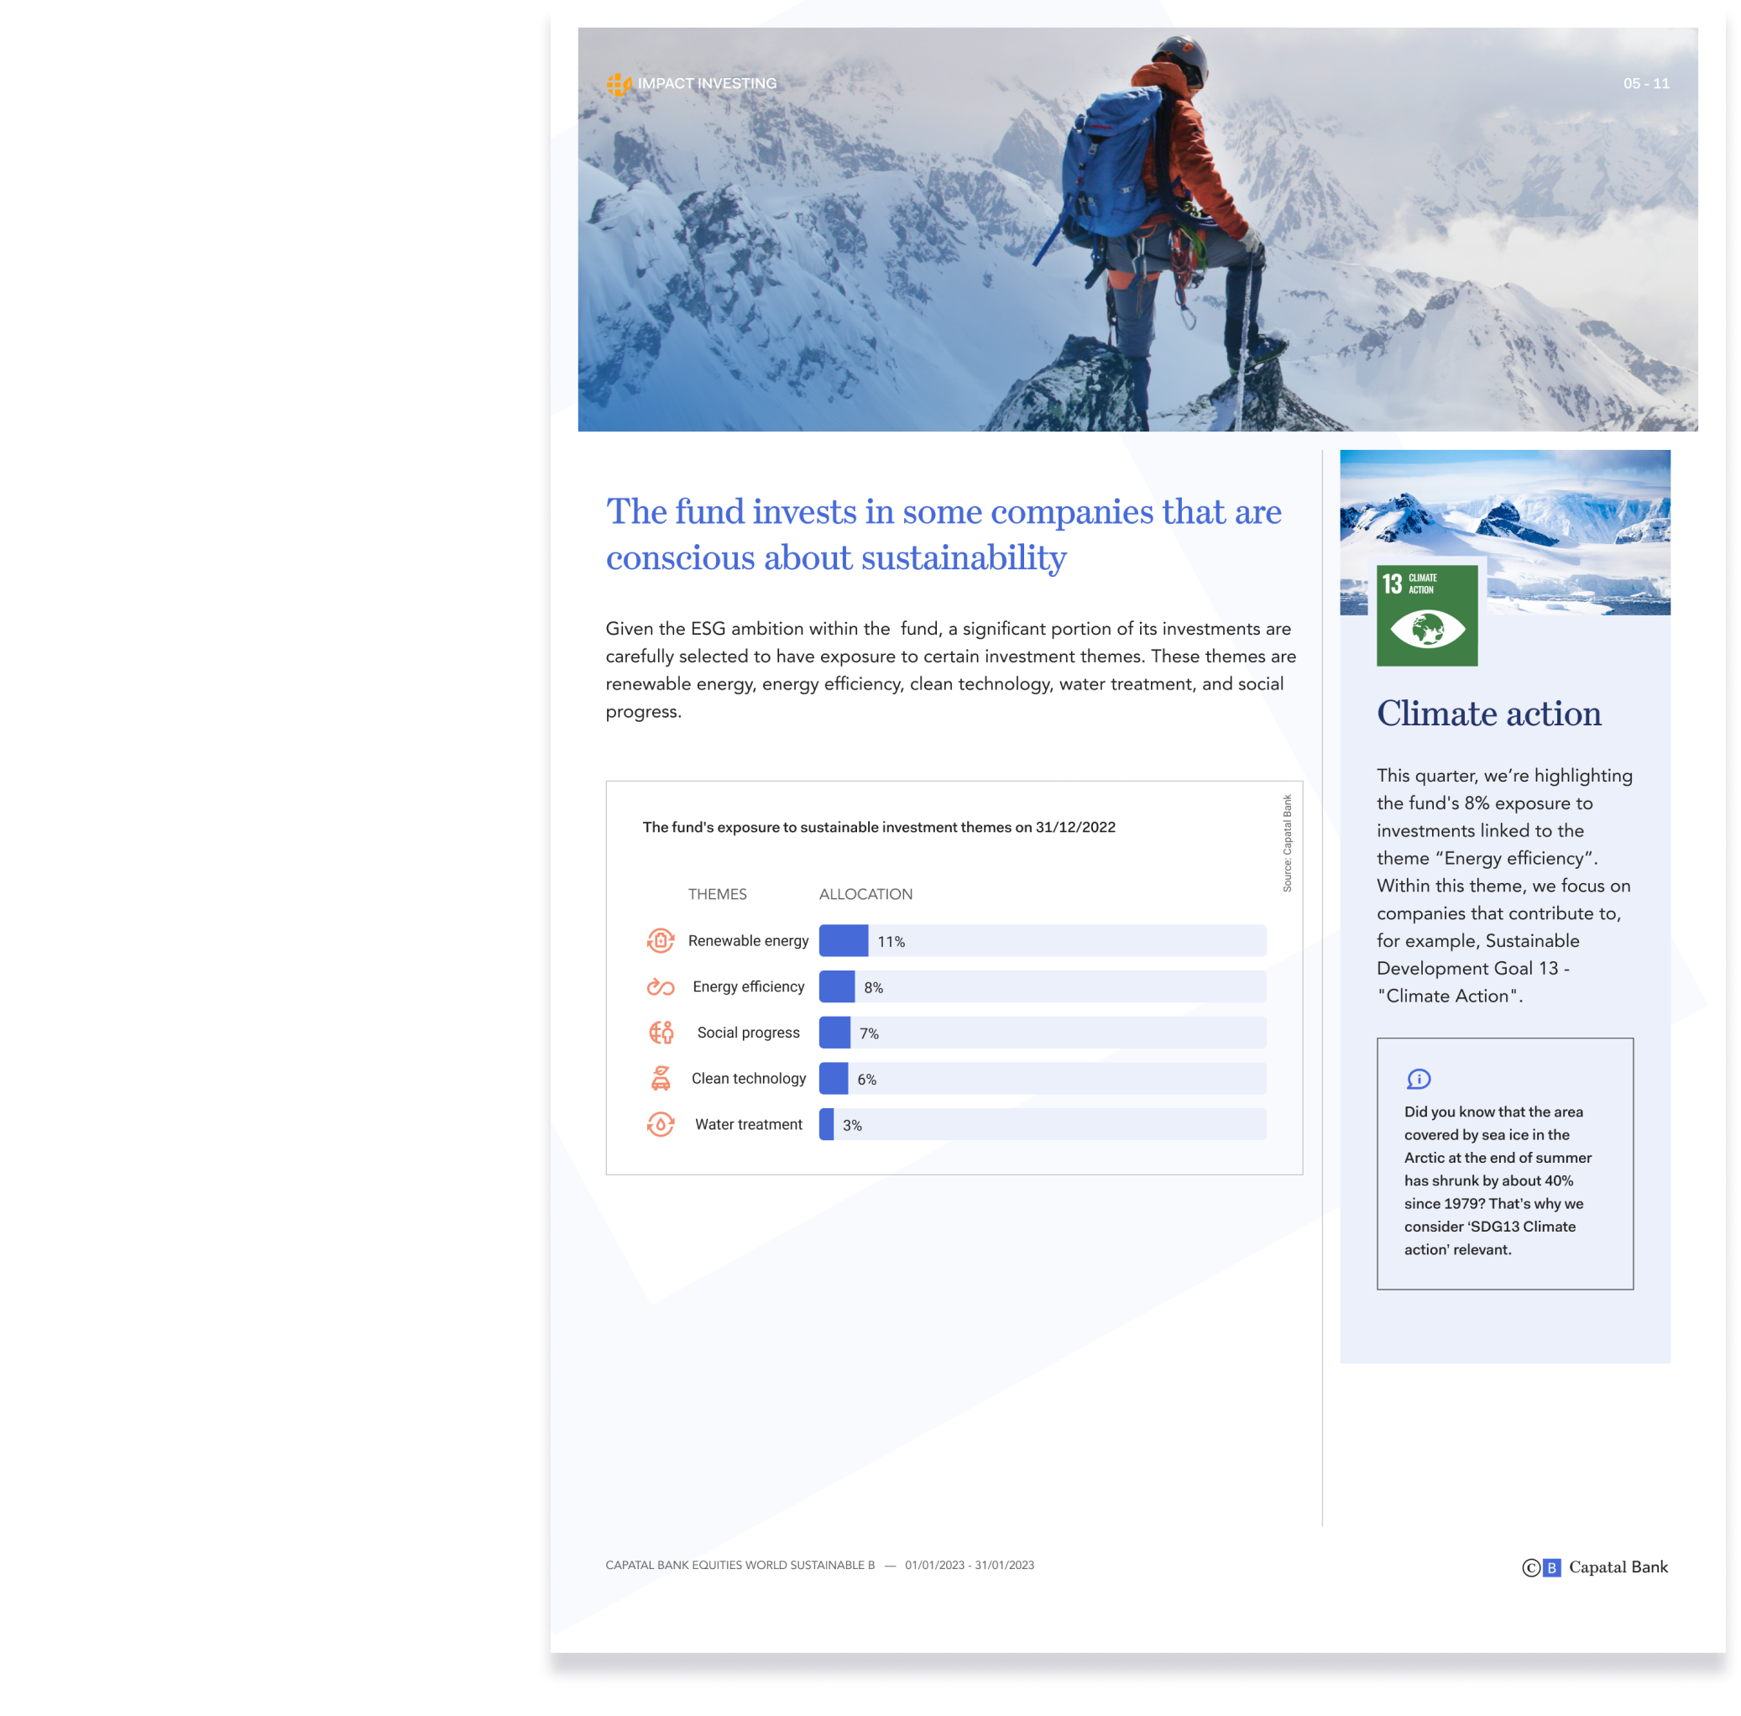Viewport: 1741px width, 1716px height.
Task: Click the Impact Investing globe logo
Action: click(x=619, y=84)
